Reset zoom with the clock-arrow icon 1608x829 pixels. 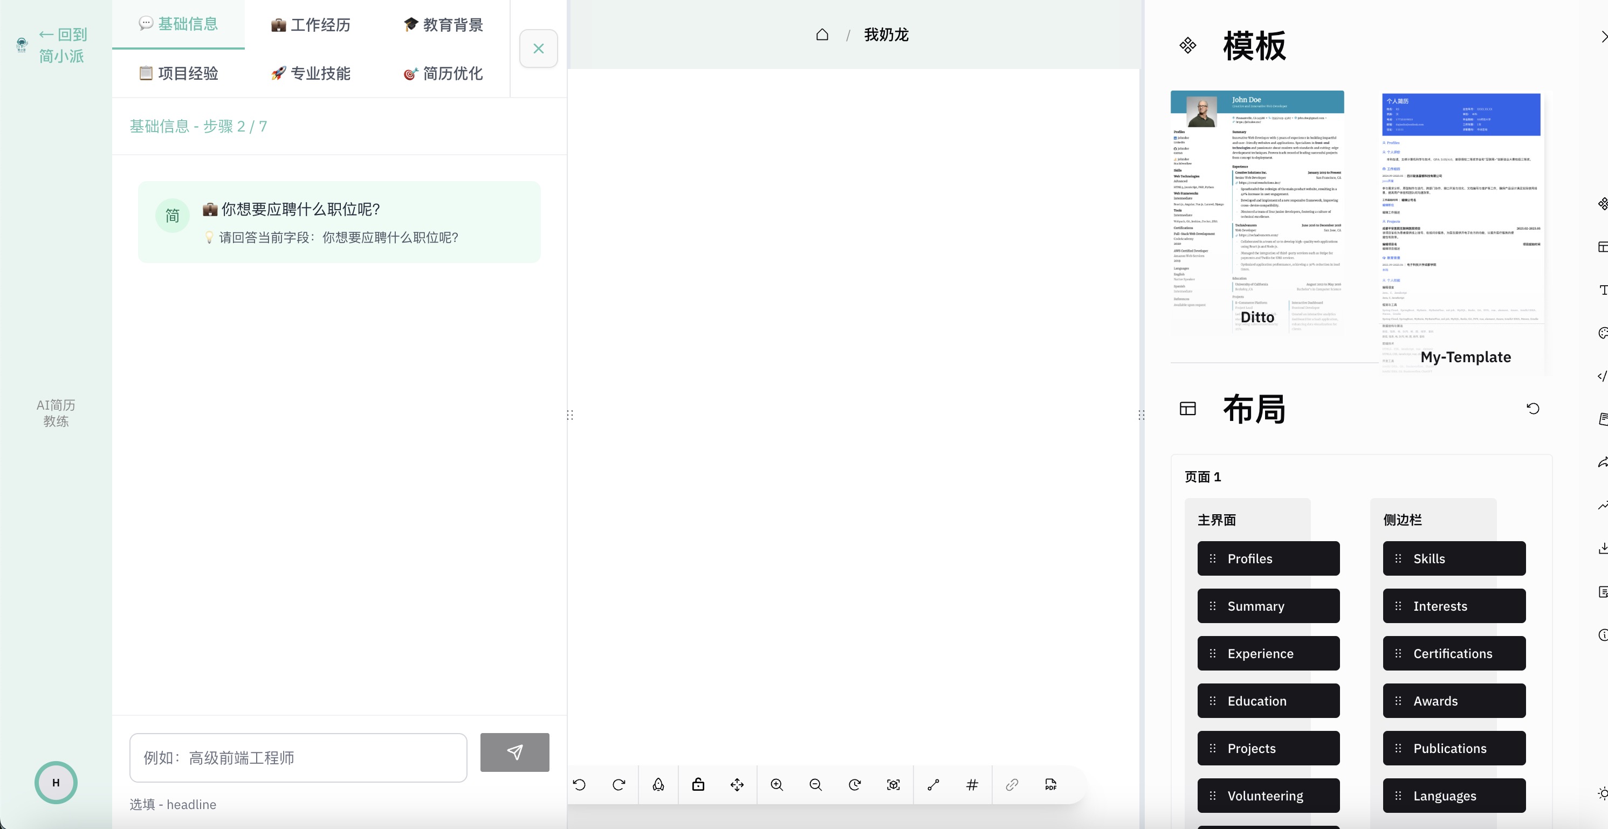pyautogui.click(x=855, y=784)
